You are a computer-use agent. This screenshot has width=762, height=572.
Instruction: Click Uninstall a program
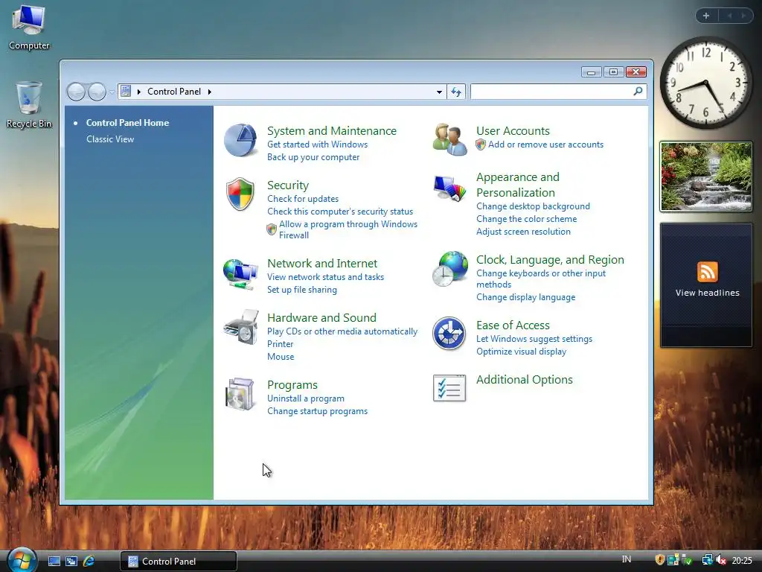pos(305,398)
